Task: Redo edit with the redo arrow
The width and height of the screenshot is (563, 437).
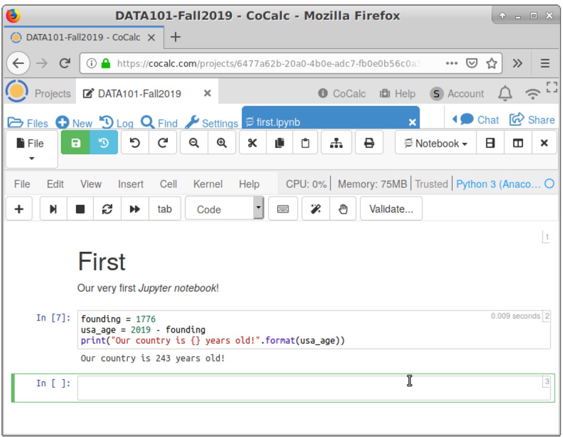Action: [162, 143]
